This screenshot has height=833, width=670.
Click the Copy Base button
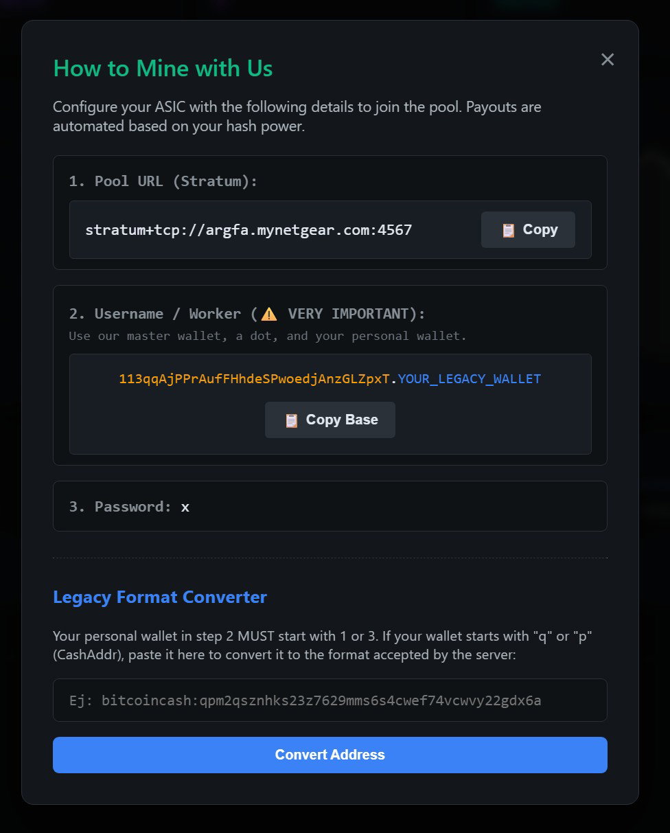[x=330, y=420]
